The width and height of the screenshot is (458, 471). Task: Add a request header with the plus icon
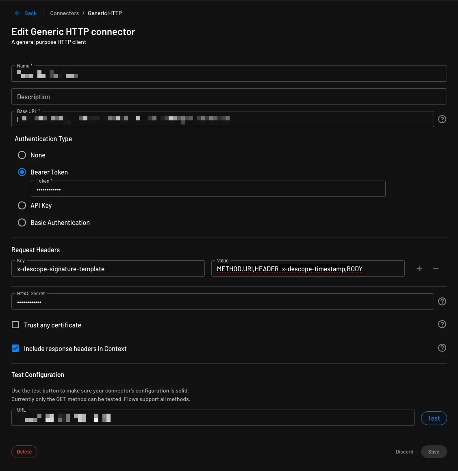[419, 268]
